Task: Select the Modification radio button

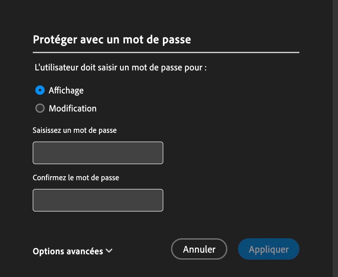Action: (40, 108)
